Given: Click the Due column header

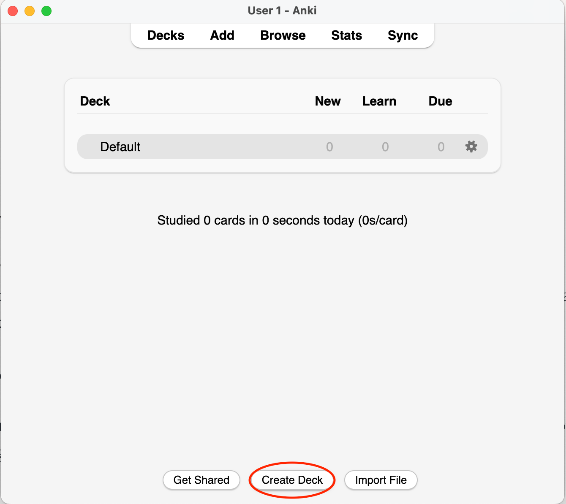Looking at the screenshot, I should click(440, 101).
